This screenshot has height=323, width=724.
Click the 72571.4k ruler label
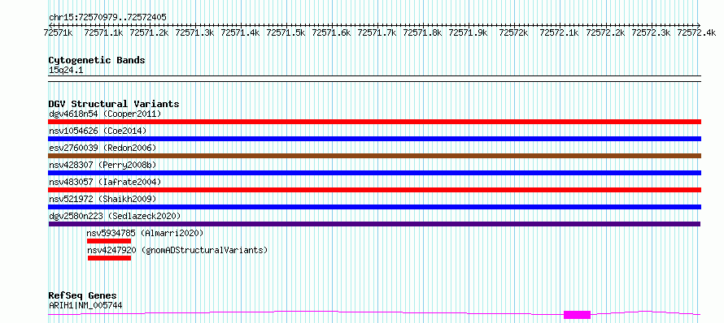coord(240,32)
